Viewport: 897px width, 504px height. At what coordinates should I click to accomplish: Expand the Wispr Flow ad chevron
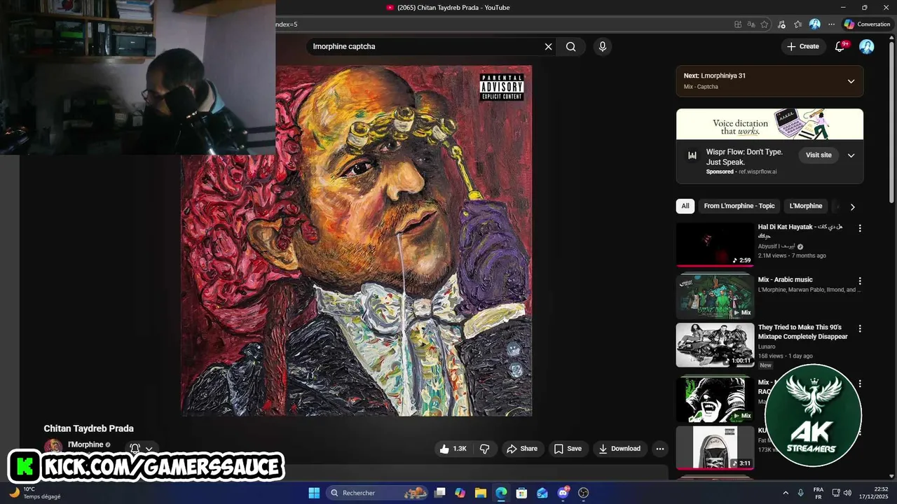851,155
